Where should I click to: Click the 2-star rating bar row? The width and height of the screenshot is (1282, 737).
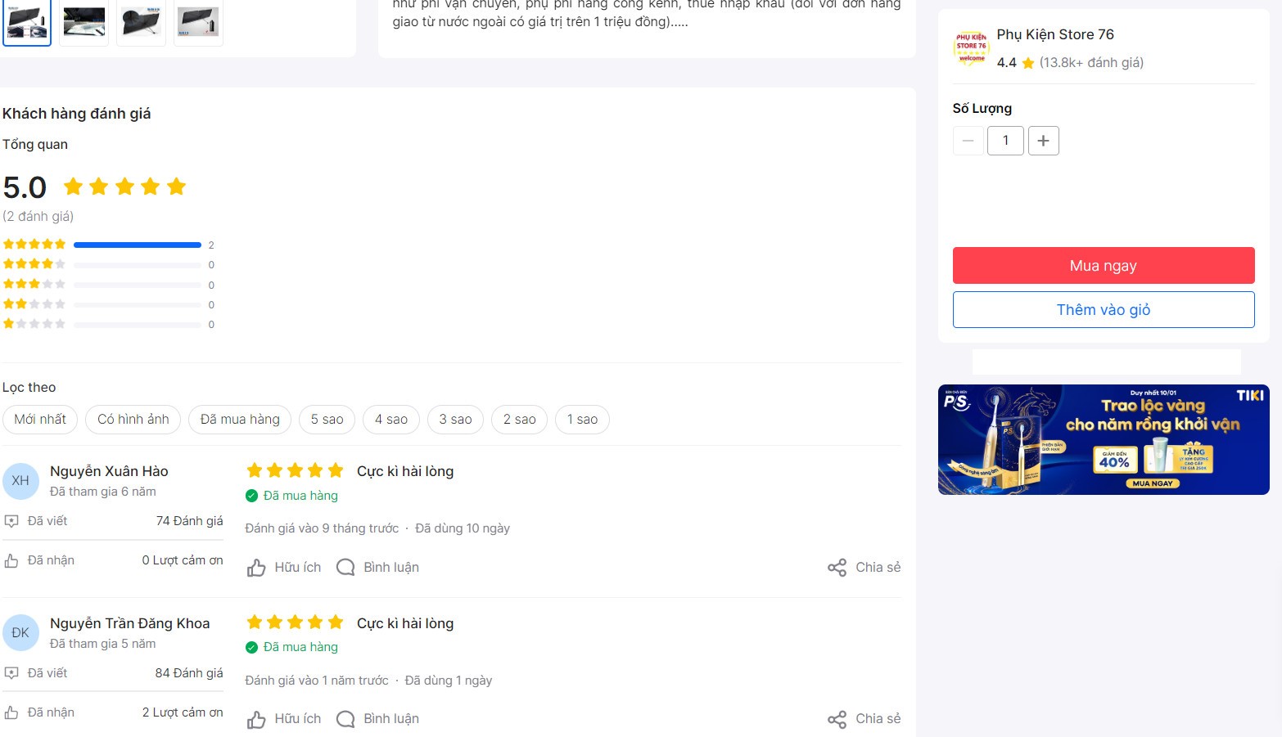click(109, 304)
